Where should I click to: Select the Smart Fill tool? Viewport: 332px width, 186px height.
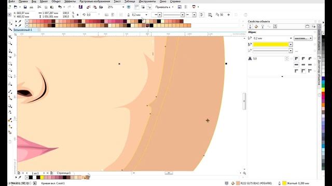click(x=10, y=132)
